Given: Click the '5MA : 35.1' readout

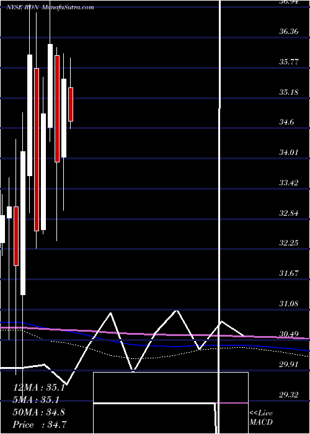Looking at the screenshot, I should point(37,400).
